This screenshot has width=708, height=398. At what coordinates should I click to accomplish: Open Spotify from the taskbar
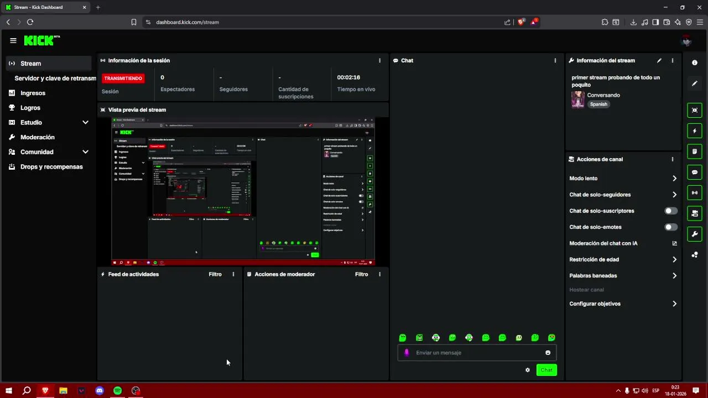(x=117, y=391)
